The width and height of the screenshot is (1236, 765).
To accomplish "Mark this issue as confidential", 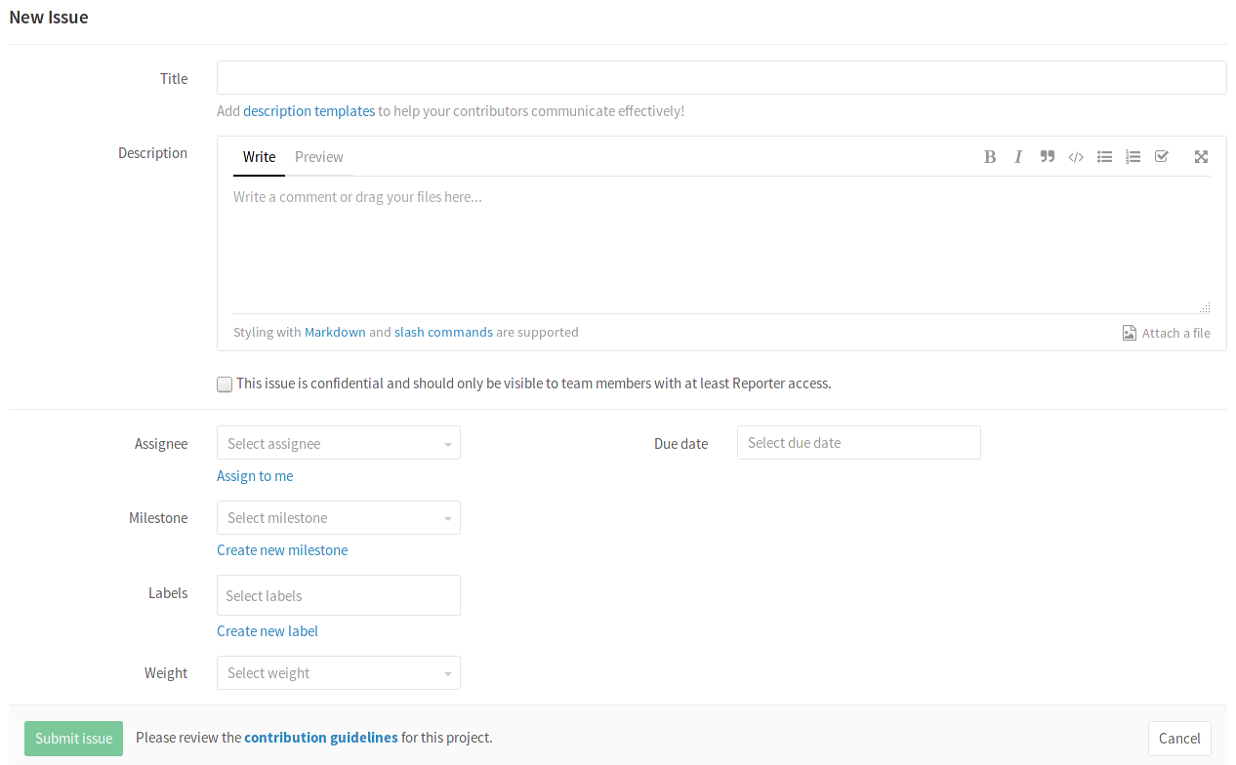I will point(225,384).
